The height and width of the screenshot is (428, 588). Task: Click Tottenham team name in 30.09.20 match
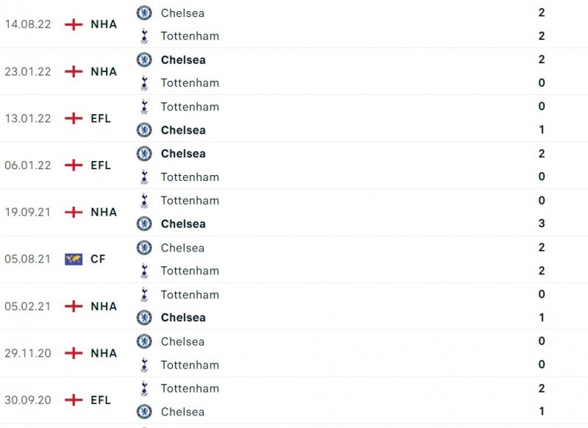(x=190, y=388)
